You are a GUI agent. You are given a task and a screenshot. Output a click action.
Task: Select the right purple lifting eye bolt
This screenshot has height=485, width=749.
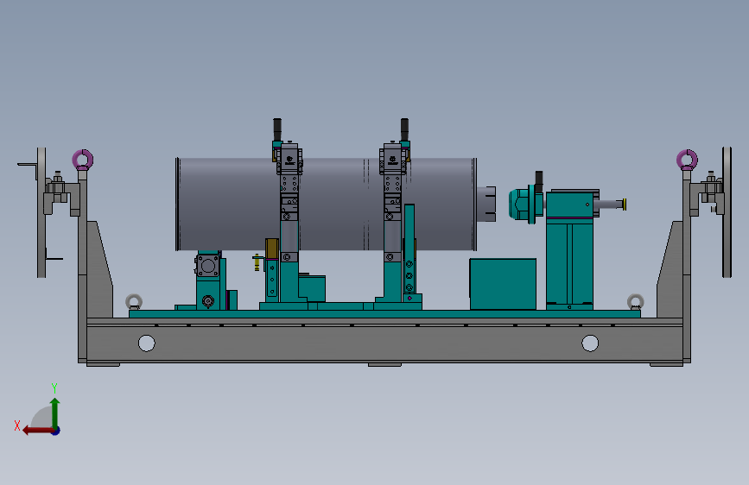[x=687, y=160]
